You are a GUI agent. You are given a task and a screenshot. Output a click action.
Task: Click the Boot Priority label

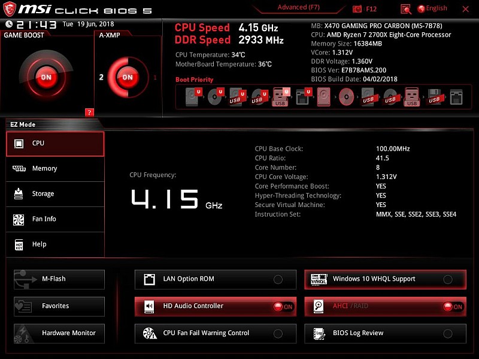194,80
